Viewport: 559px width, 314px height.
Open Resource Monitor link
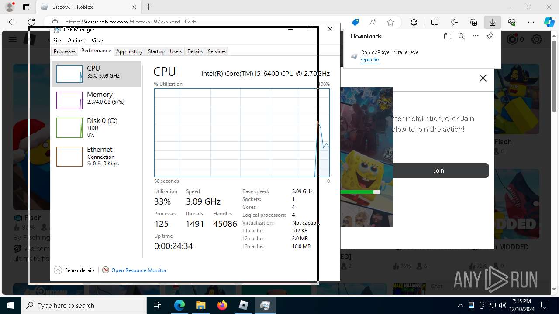[x=139, y=270]
